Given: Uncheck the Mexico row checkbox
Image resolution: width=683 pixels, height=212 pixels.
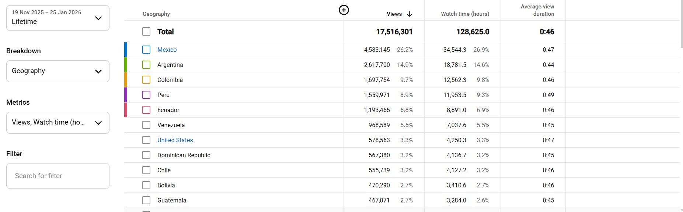Looking at the screenshot, I should coord(146,50).
